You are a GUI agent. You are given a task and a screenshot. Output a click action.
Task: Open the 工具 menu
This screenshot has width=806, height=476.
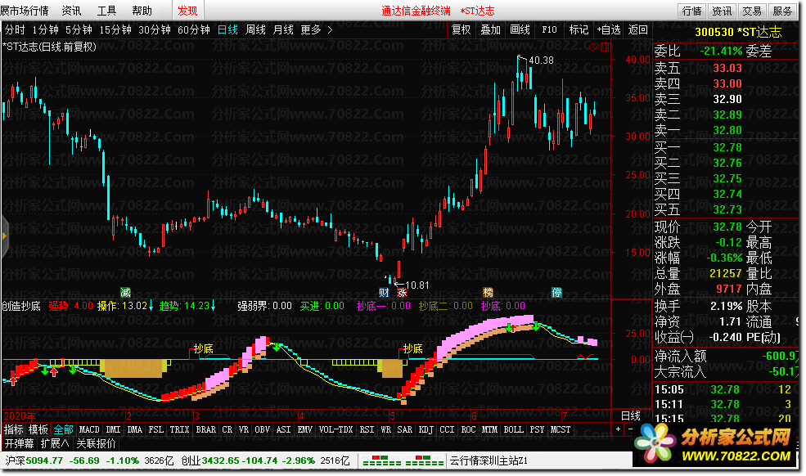[x=107, y=11]
